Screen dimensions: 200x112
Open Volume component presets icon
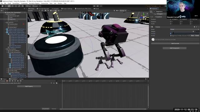[x=197, y=27]
